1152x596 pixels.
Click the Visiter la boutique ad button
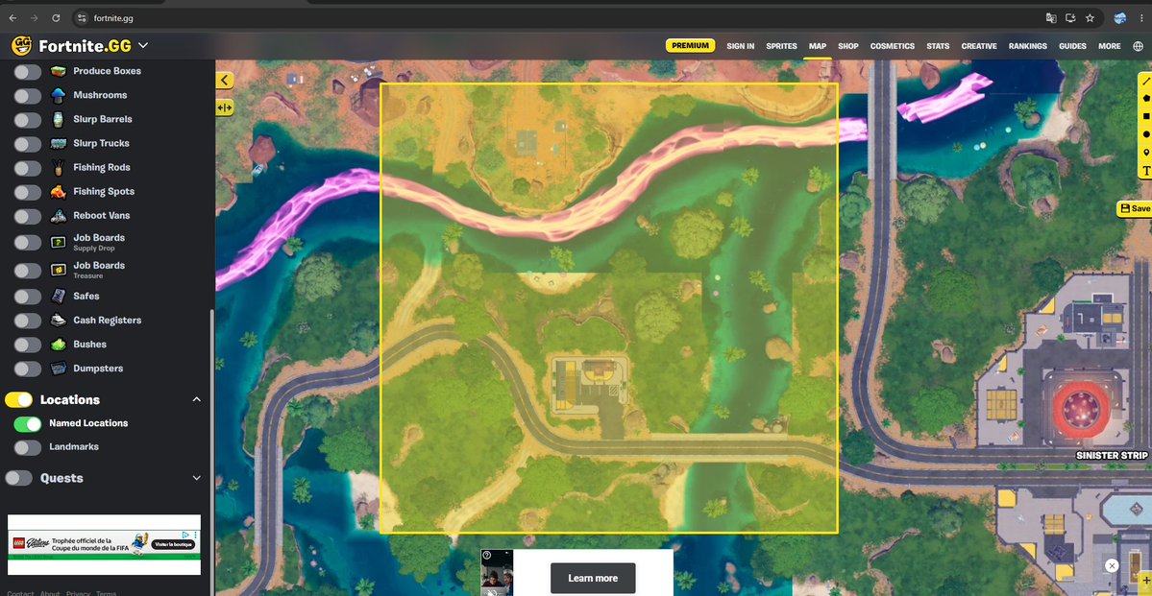(173, 544)
